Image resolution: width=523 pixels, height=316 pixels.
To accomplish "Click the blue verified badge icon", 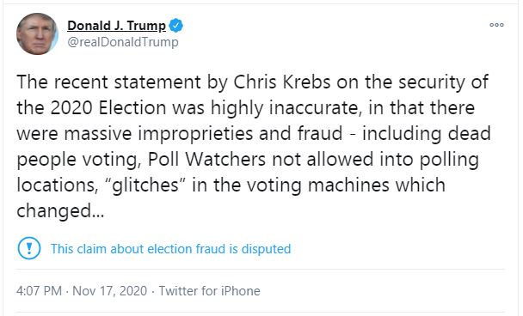I will [x=176, y=26].
